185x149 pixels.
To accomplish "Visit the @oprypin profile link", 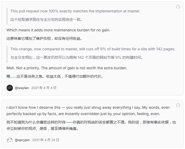I will 22,140.
